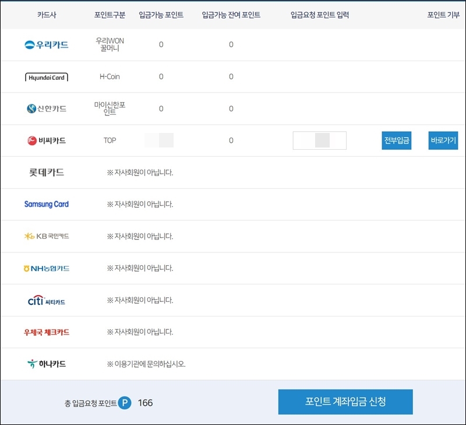Screen dimensions: 466x425
Task: Select the Citi 씨티카드 logo
Action: (x=47, y=300)
